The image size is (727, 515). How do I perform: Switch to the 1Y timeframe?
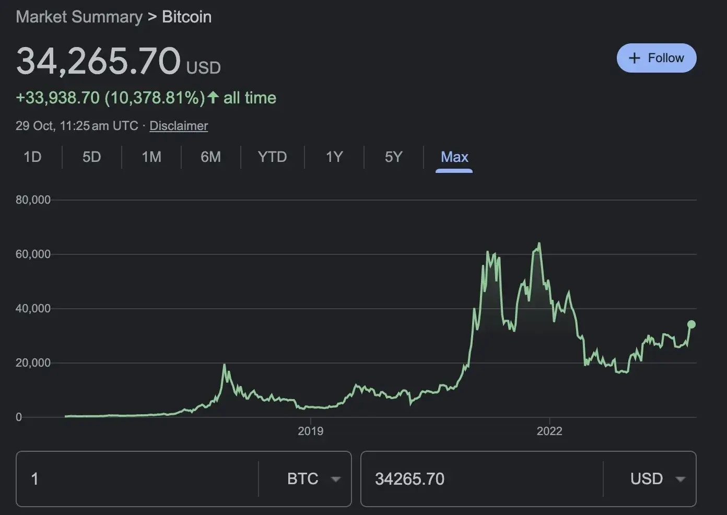pyautogui.click(x=334, y=157)
